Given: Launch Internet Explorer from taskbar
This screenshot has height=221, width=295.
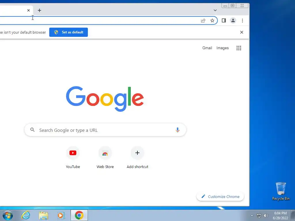Looking at the screenshot, I should coord(26,215).
